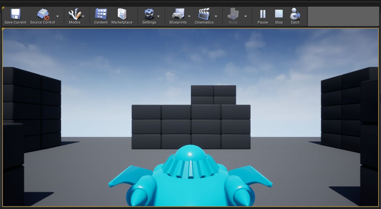The height and width of the screenshot is (209, 381).
Task: Click the Blueprints gamepad icon
Action: tap(178, 14)
